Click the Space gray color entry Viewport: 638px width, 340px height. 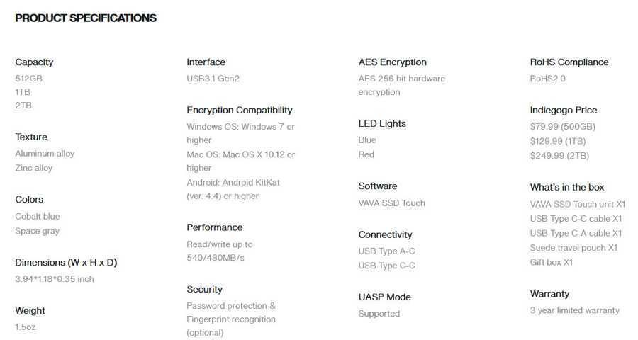[37, 231]
